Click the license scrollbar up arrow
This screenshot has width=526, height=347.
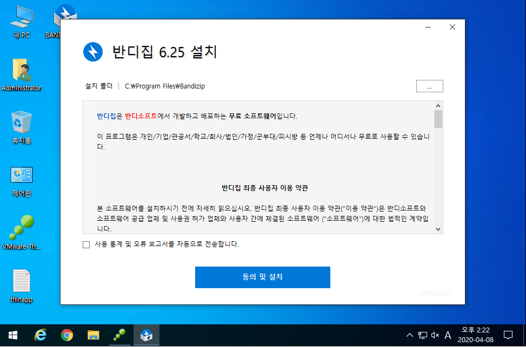(x=438, y=105)
